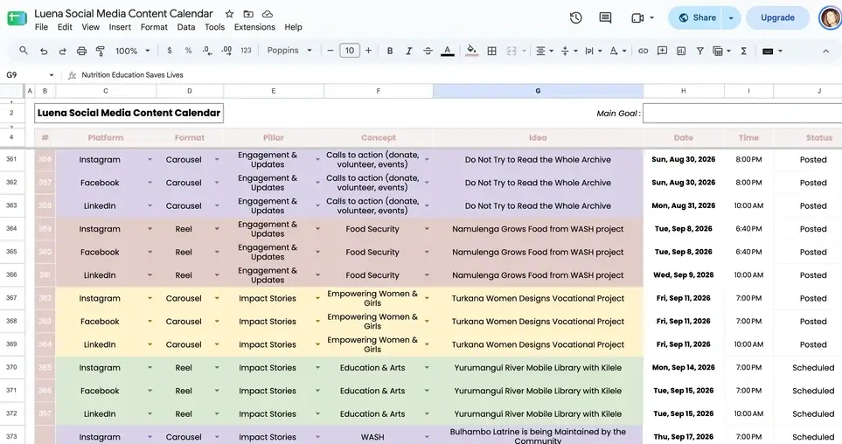This screenshot has height=444, width=842.
Task: Open the filter views dropdown
Action: click(721, 51)
